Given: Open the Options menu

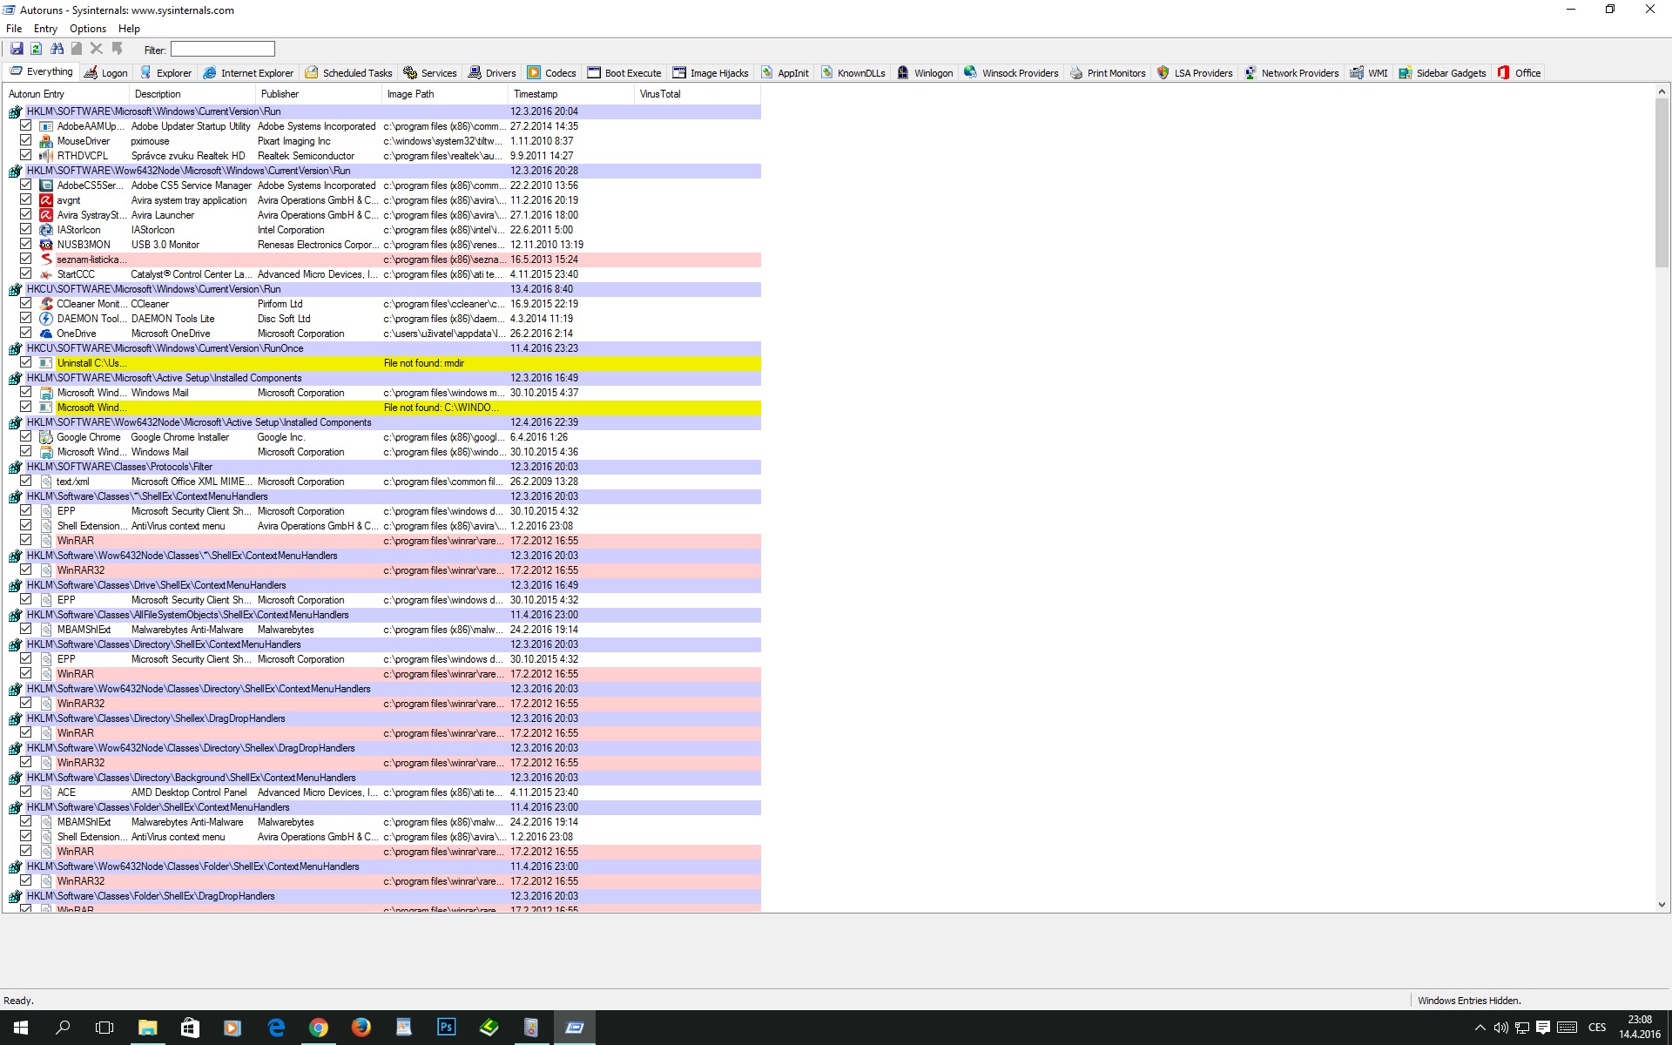Looking at the screenshot, I should 88,29.
